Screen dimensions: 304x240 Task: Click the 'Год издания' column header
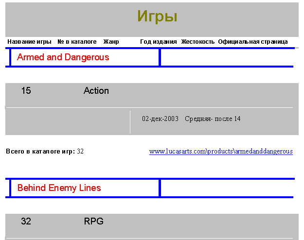159,42
